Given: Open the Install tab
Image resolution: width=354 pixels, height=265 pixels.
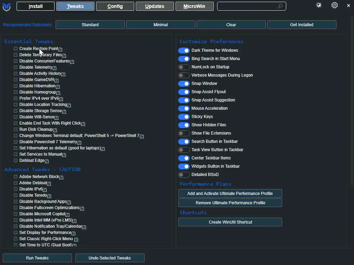Looking at the screenshot, I should point(36,6).
